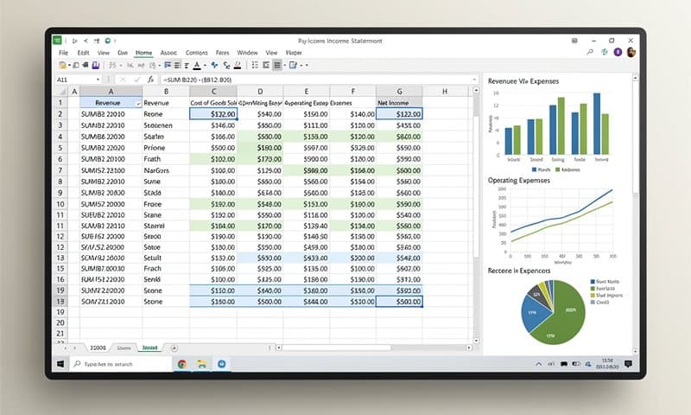Select row 5 header
Viewport: 691px width, 415px height.
tap(60, 148)
